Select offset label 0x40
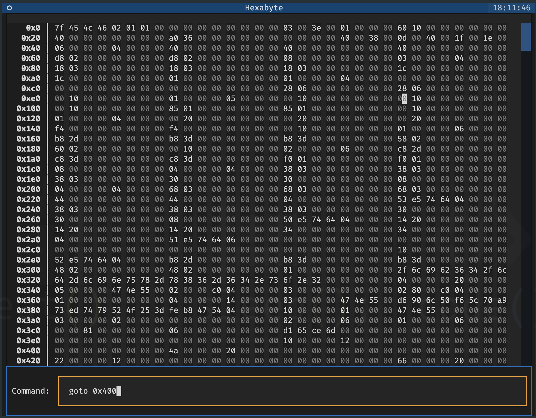 31,48
